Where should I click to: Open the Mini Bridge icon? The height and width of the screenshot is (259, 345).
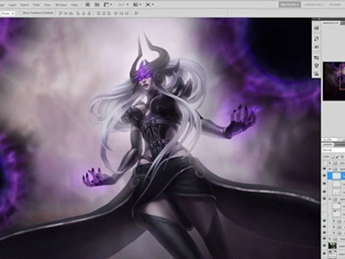coord(97,4)
